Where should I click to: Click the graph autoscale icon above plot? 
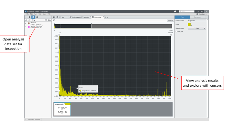coord(54,20)
